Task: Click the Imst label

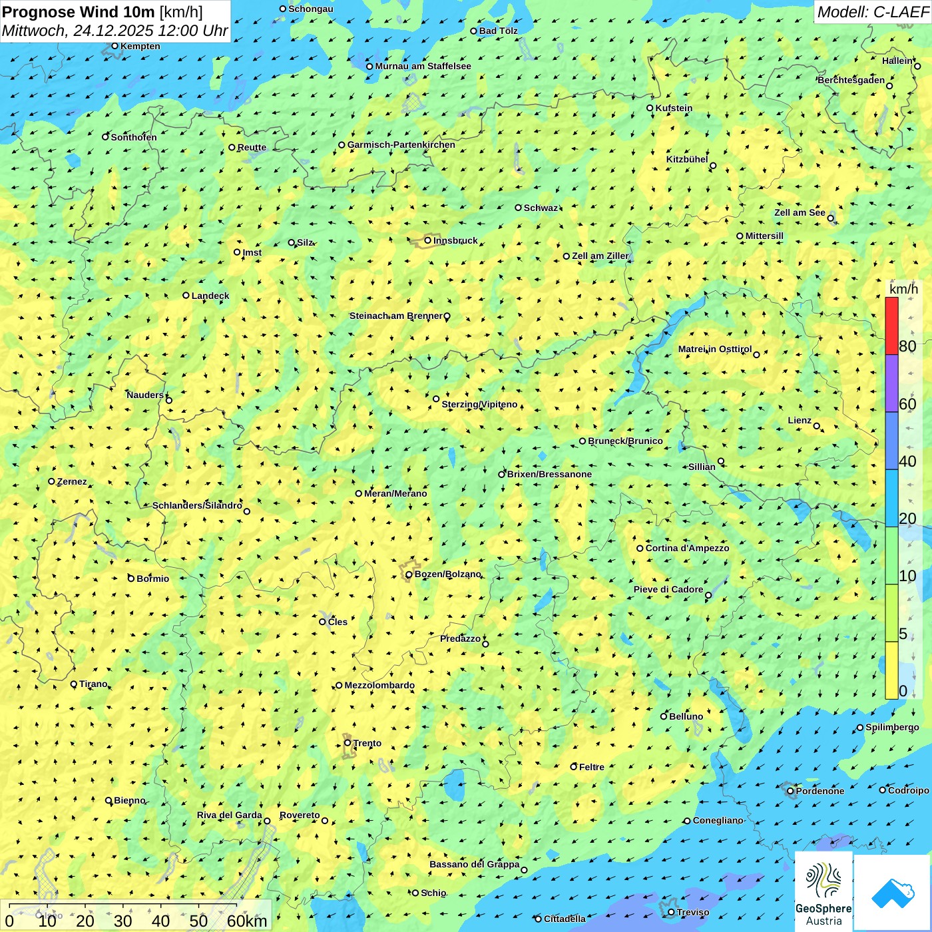Action: [252, 252]
